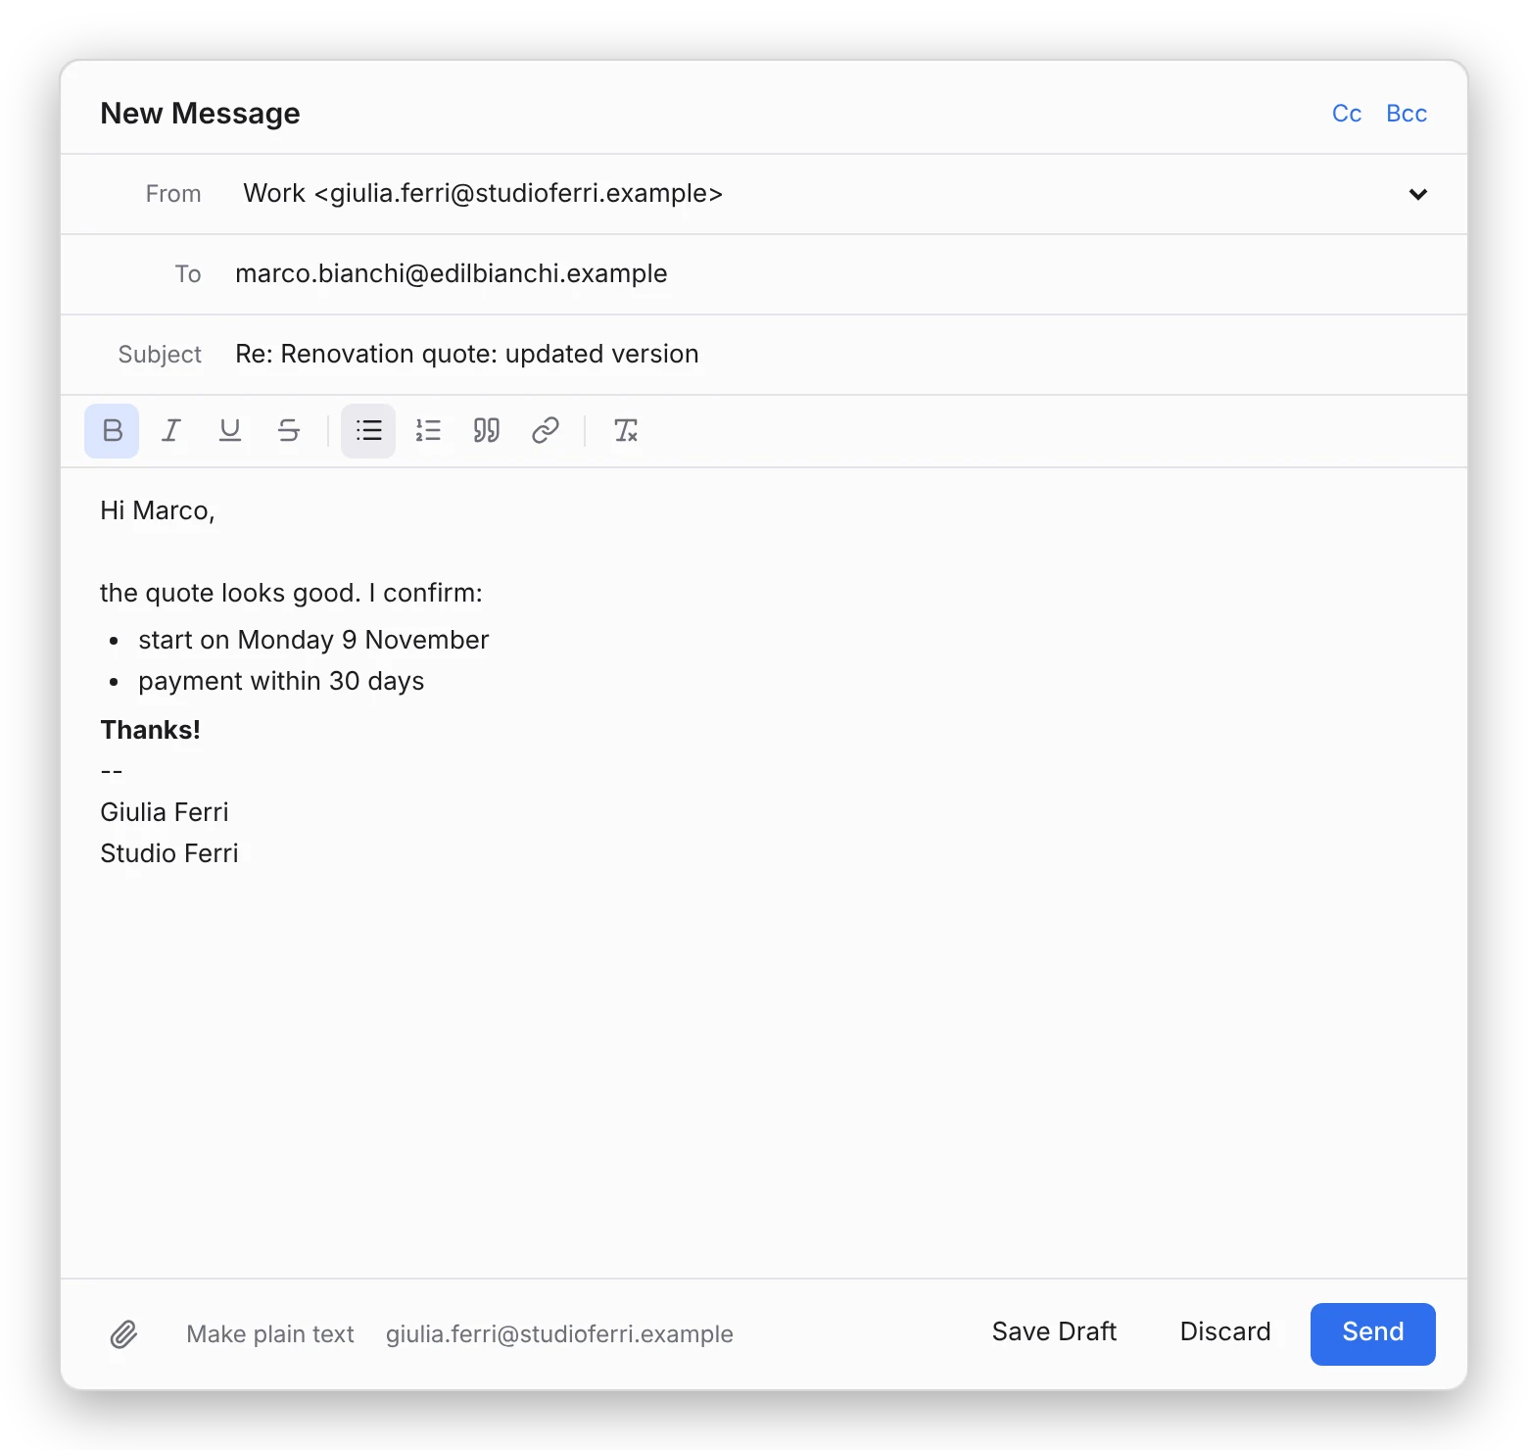Screen dimensions: 1528x1450
Task: Switch to plain text mode
Action: [270, 1334]
